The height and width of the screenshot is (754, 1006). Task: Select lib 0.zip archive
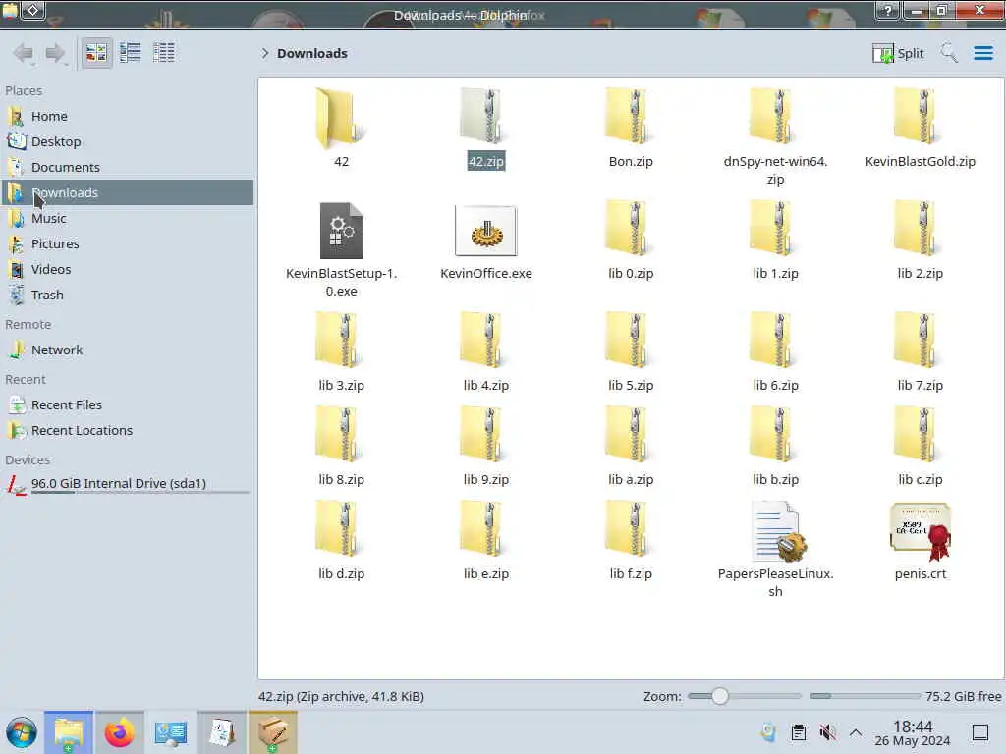pyautogui.click(x=631, y=240)
